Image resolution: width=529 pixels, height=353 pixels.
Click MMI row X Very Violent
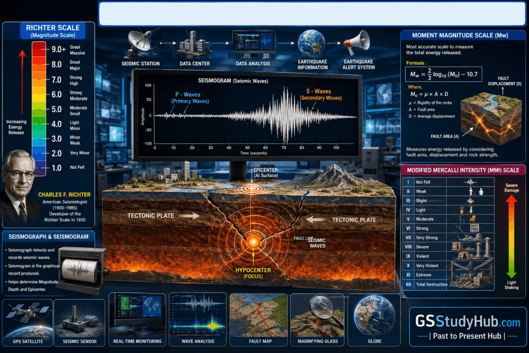click(x=448, y=266)
